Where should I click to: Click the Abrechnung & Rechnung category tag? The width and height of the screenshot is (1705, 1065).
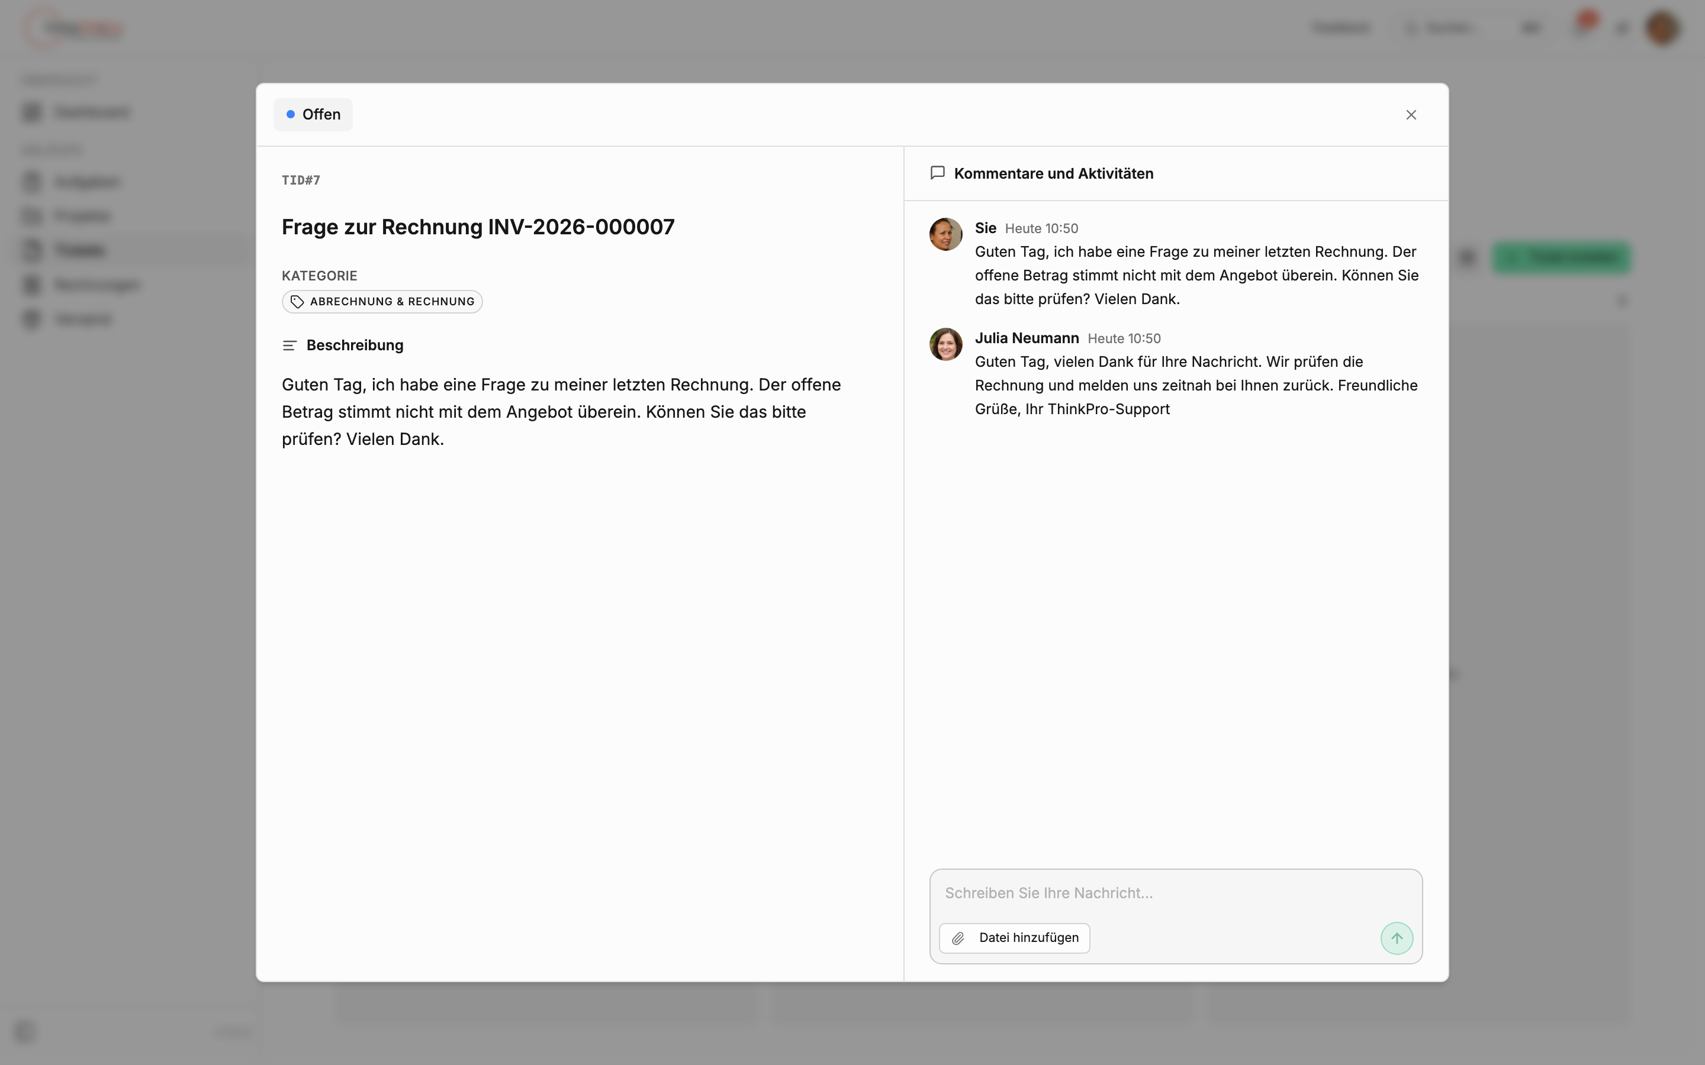point(382,302)
